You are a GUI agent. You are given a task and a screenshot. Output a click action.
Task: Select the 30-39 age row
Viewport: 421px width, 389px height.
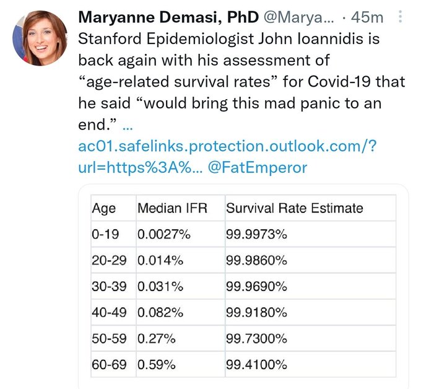pos(243,286)
